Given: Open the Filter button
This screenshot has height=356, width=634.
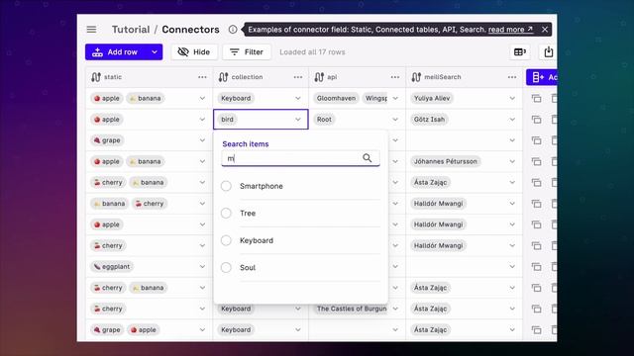Looking at the screenshot, I should click(x=247, y=52).
